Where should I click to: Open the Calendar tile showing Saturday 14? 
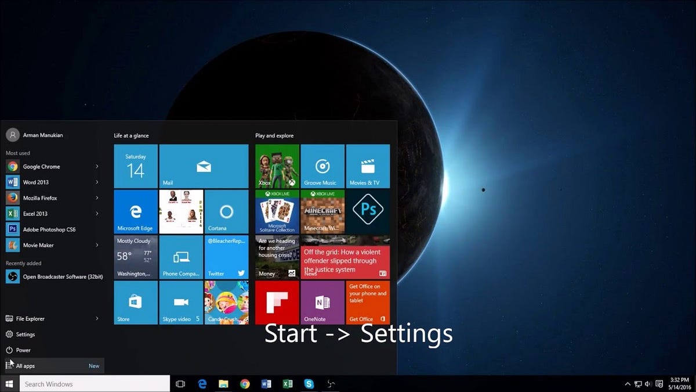pyautogui.click(x=136, y=166)
